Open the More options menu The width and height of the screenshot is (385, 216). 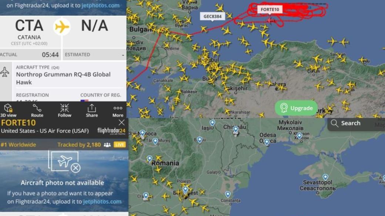(118, 111)
